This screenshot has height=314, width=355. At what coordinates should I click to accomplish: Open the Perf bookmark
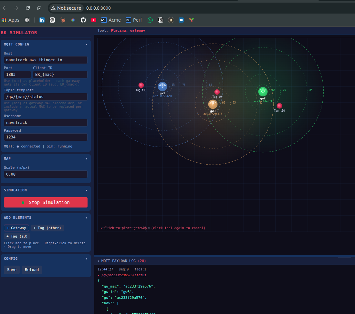coord(134,20)
